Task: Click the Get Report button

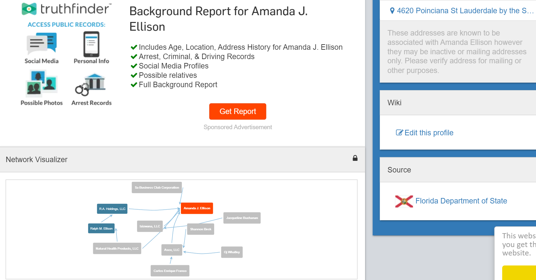Action: click(x=238, y=111)
